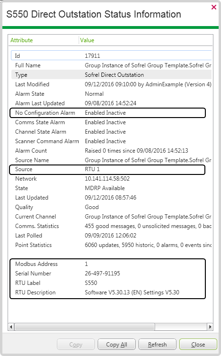This screenshot has height=356, width=221.
Task: Click the Refresh button
Action: [x=157, y=345]
